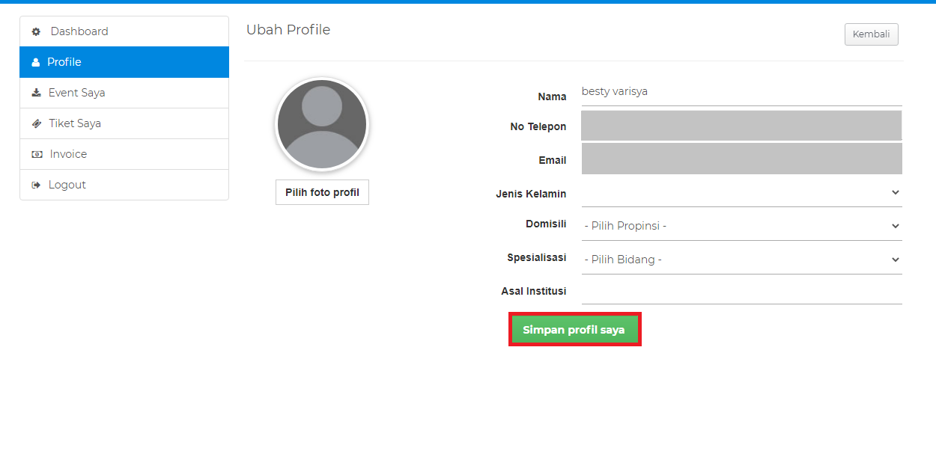This screenshot has height=457, width=936.
Task: Click the gear icon beside Dashboard
Action: click(x=36, y=32)
